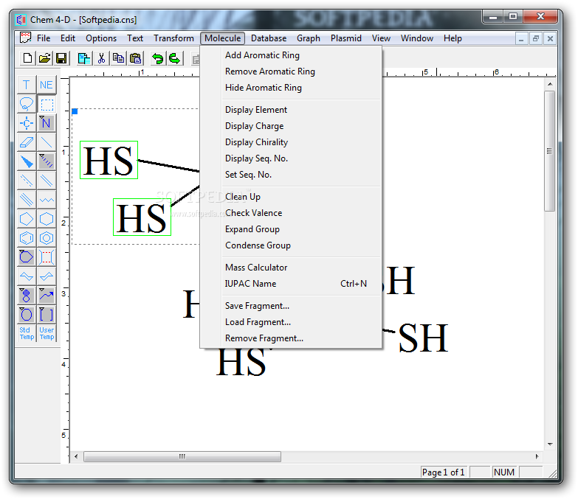Select the single bond line tool

point(47,142)
